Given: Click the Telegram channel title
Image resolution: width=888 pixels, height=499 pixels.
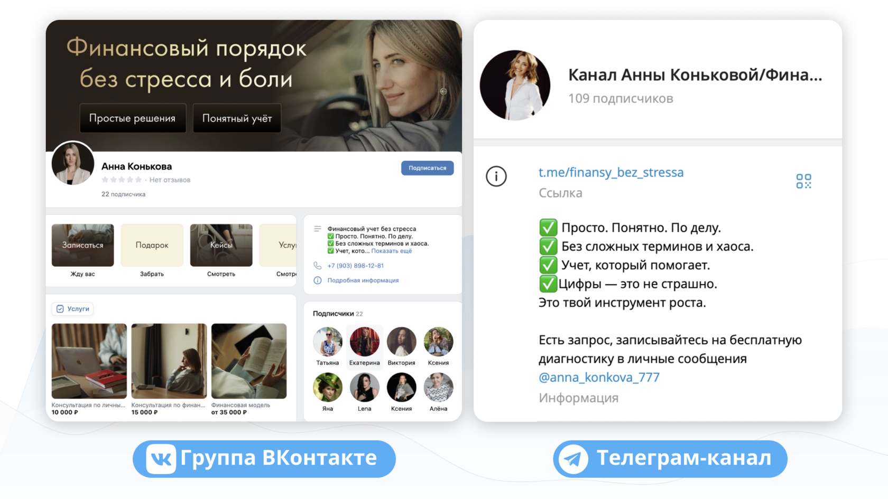Looking at the screenshot, I should [695, 75].
